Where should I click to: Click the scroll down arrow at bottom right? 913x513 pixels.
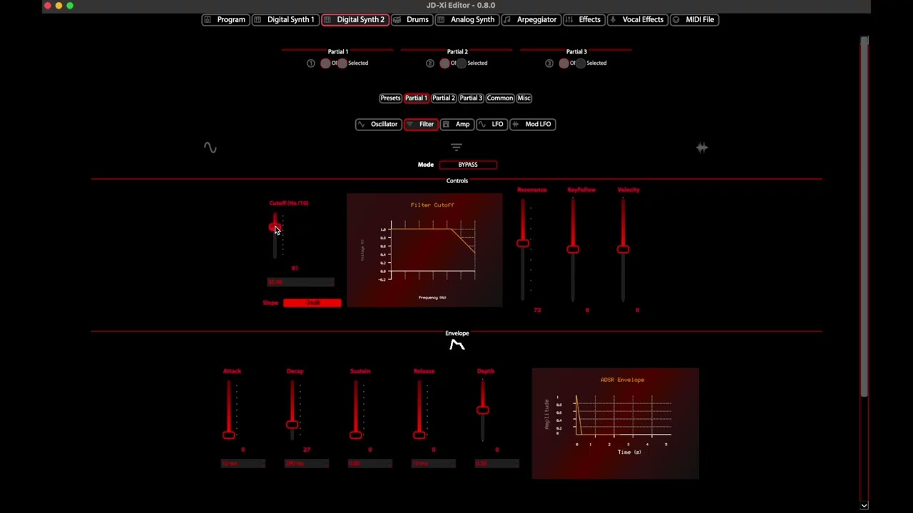pyautogui.click(x=864, y=506)
